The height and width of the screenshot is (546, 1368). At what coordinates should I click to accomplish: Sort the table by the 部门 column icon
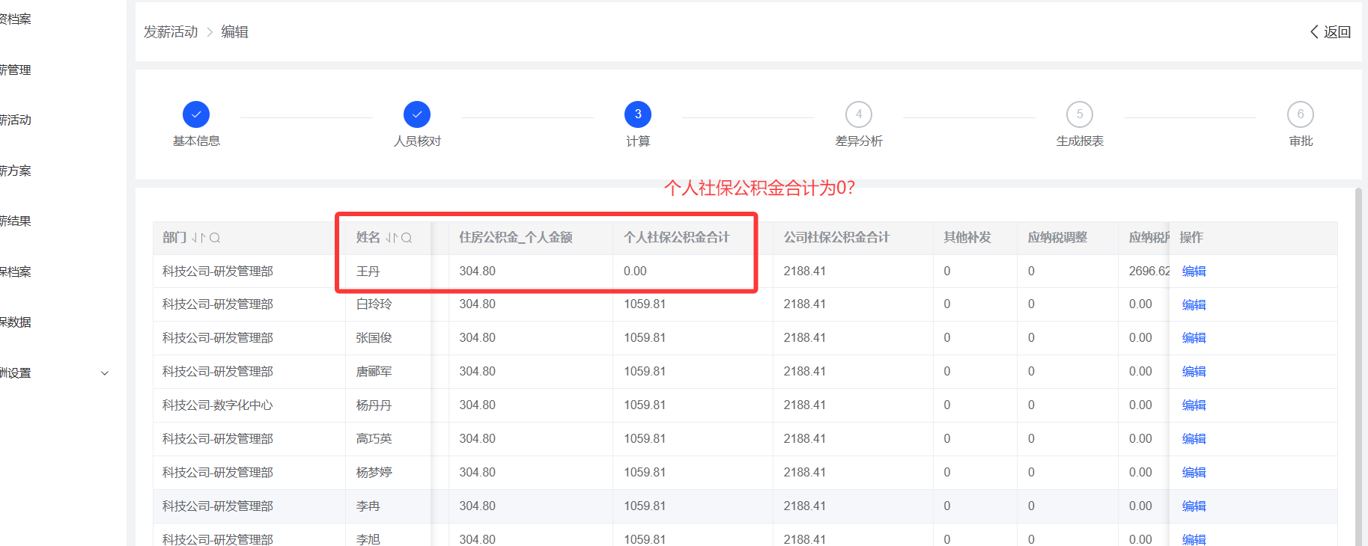point(198,238)
